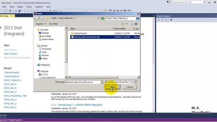Open the notifications flag in Visual Studio
Screen dimensions: 217x122
(169, 2)
